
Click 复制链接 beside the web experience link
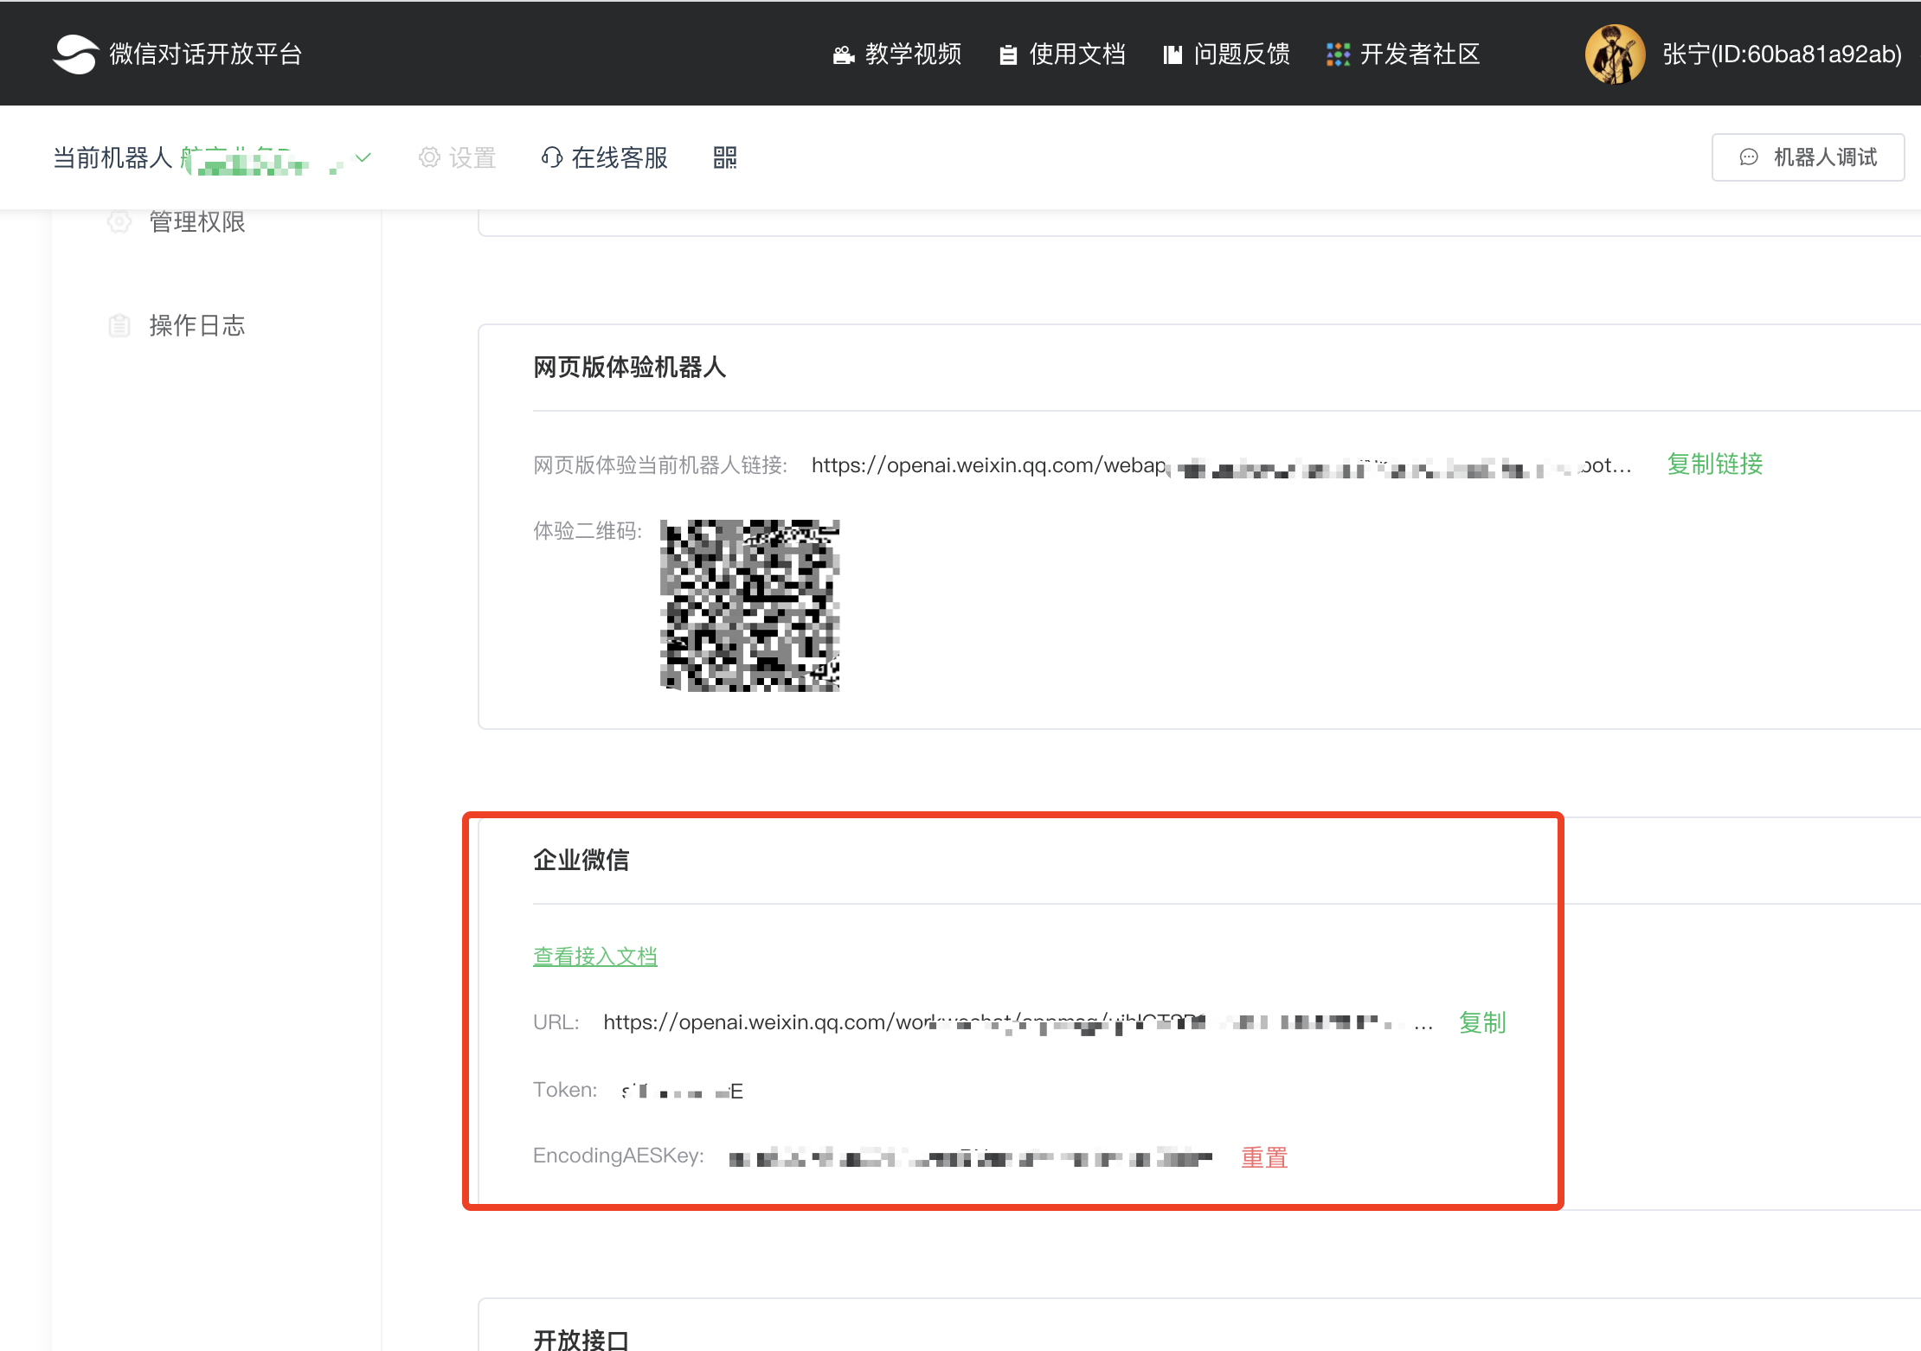point(1714,464)
